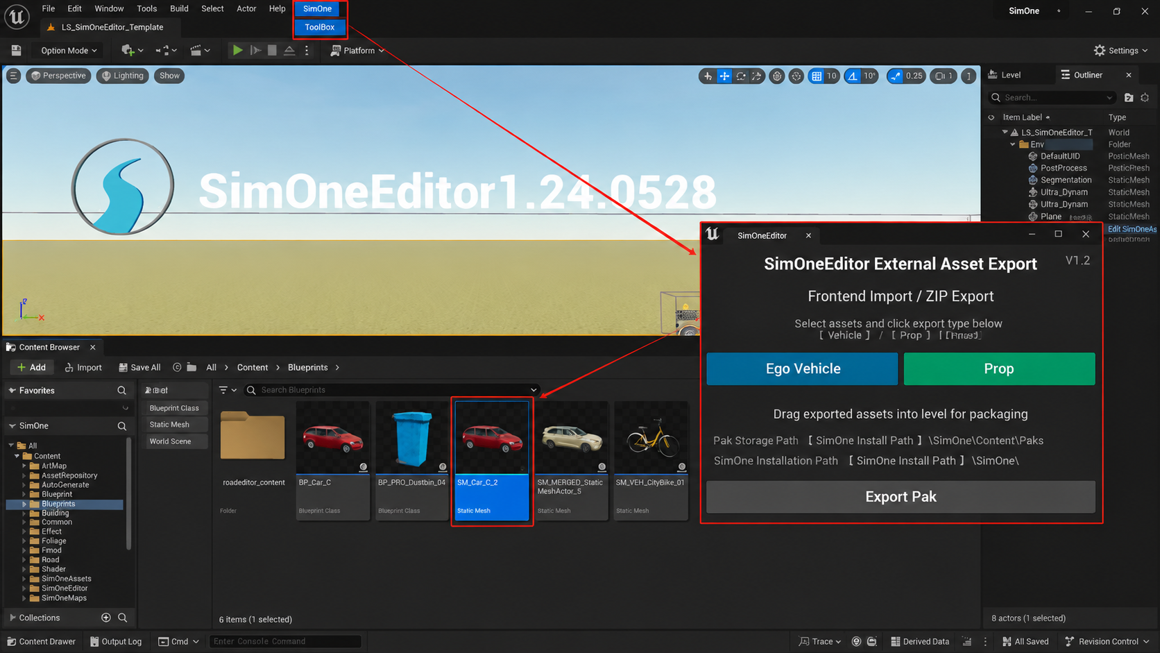Open the scale snap value 0.25
Viewport: 1160px width, 653px height.
point(914,76)
